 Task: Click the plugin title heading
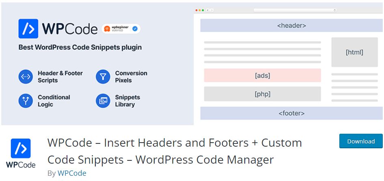pyautogui.click(x=175, y=151)
